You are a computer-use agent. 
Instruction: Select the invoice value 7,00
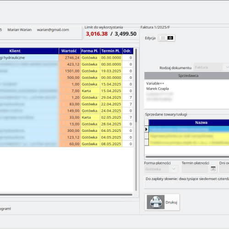[x=70, y=91]
